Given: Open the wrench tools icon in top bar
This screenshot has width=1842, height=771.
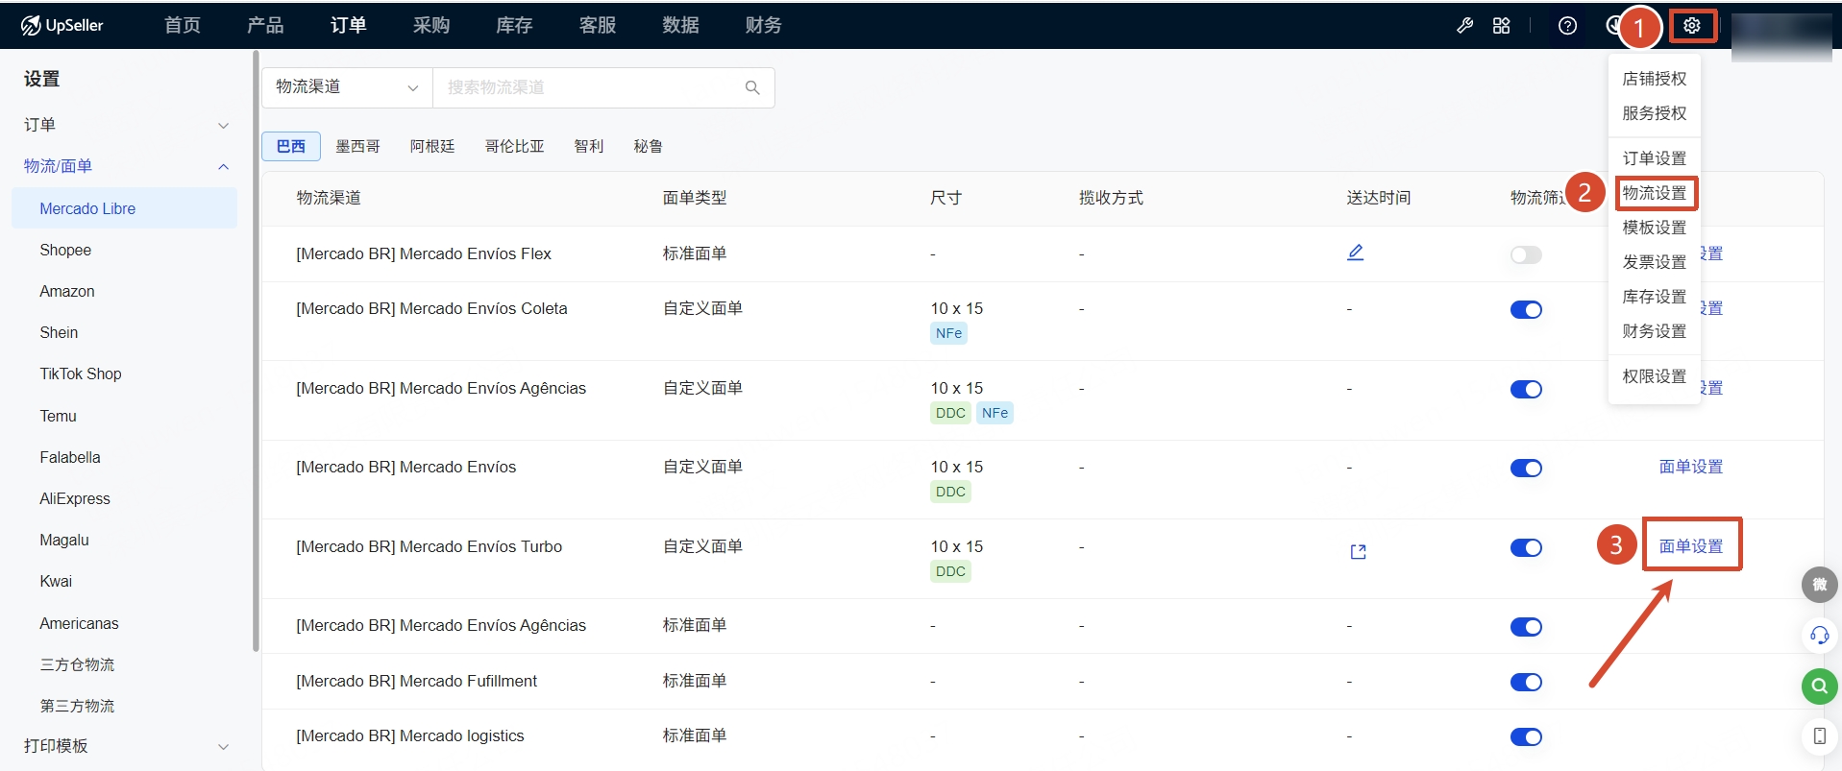Looking at the screenshot, I should pyautogui.click(x=1464, y=26).
